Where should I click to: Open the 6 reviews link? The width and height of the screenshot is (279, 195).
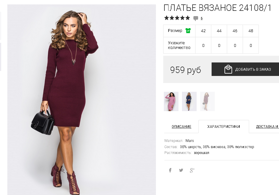(202, 18)
